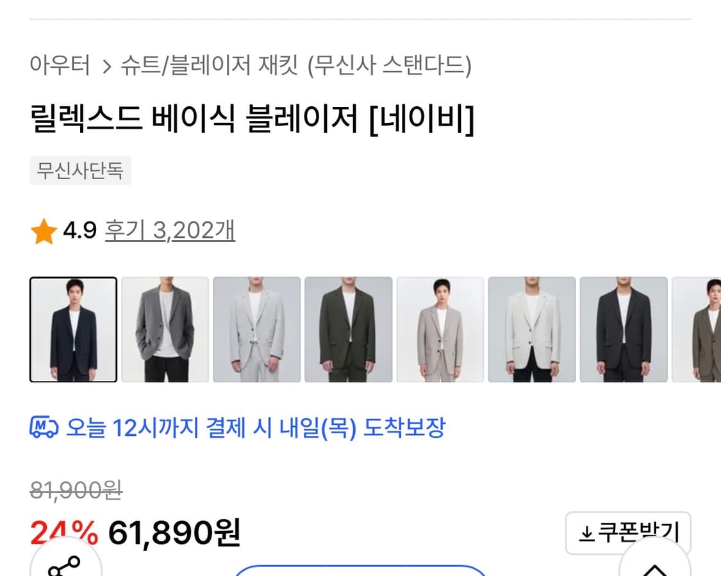721x576 pixels.
Task: Select the charcoal blazer thumbnail
Action: click(623, 330)
